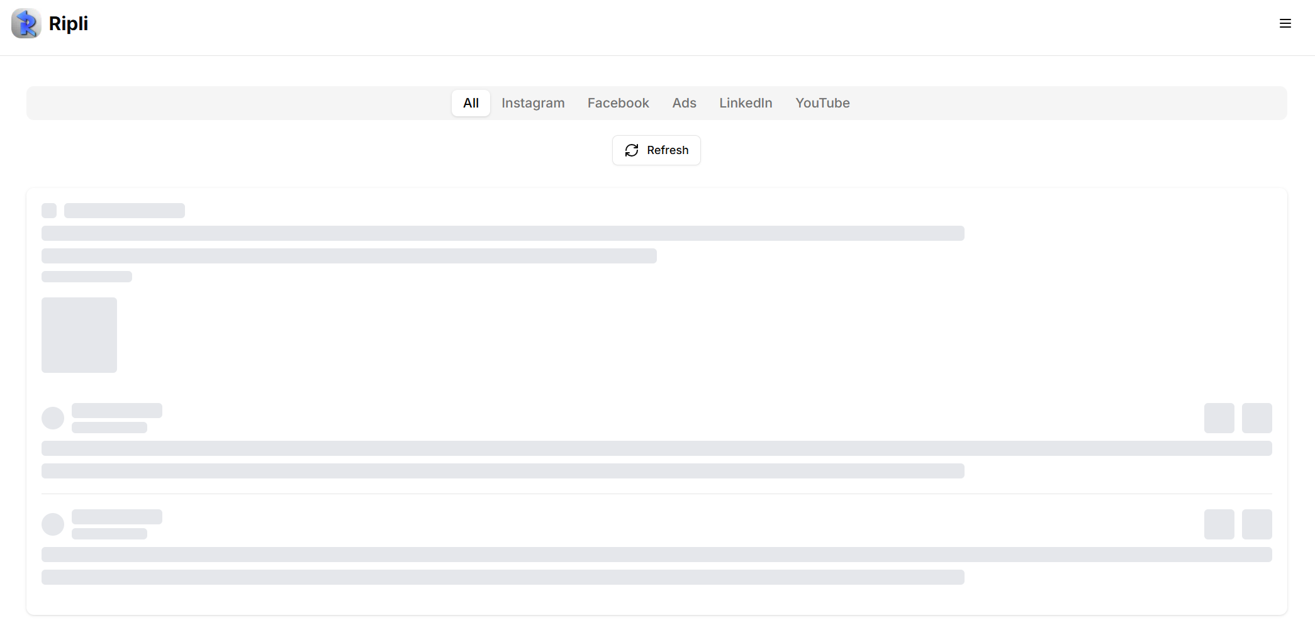
Task: Click the left action icon on first post
Action: pyautogui.click(x=1219, y=417)
